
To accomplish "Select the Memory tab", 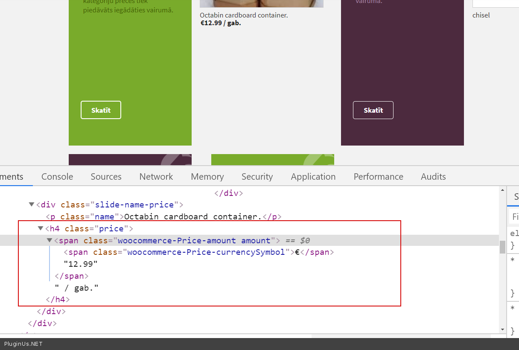I will [207, 177].
